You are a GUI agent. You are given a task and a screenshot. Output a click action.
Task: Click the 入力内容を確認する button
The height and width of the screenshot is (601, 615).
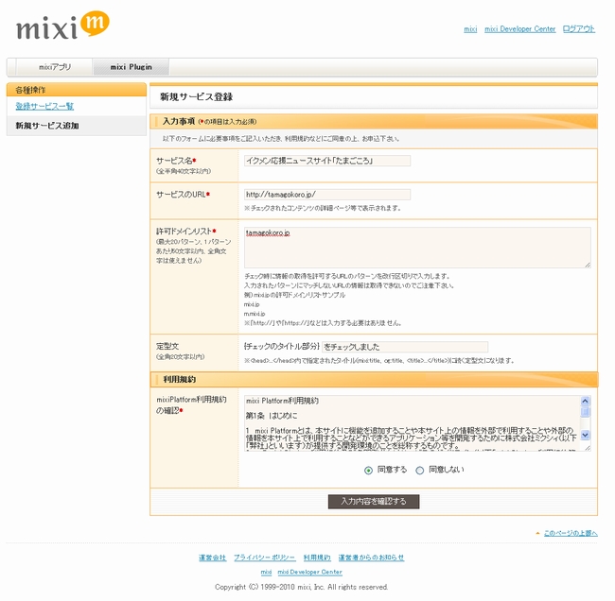point(374,501)
